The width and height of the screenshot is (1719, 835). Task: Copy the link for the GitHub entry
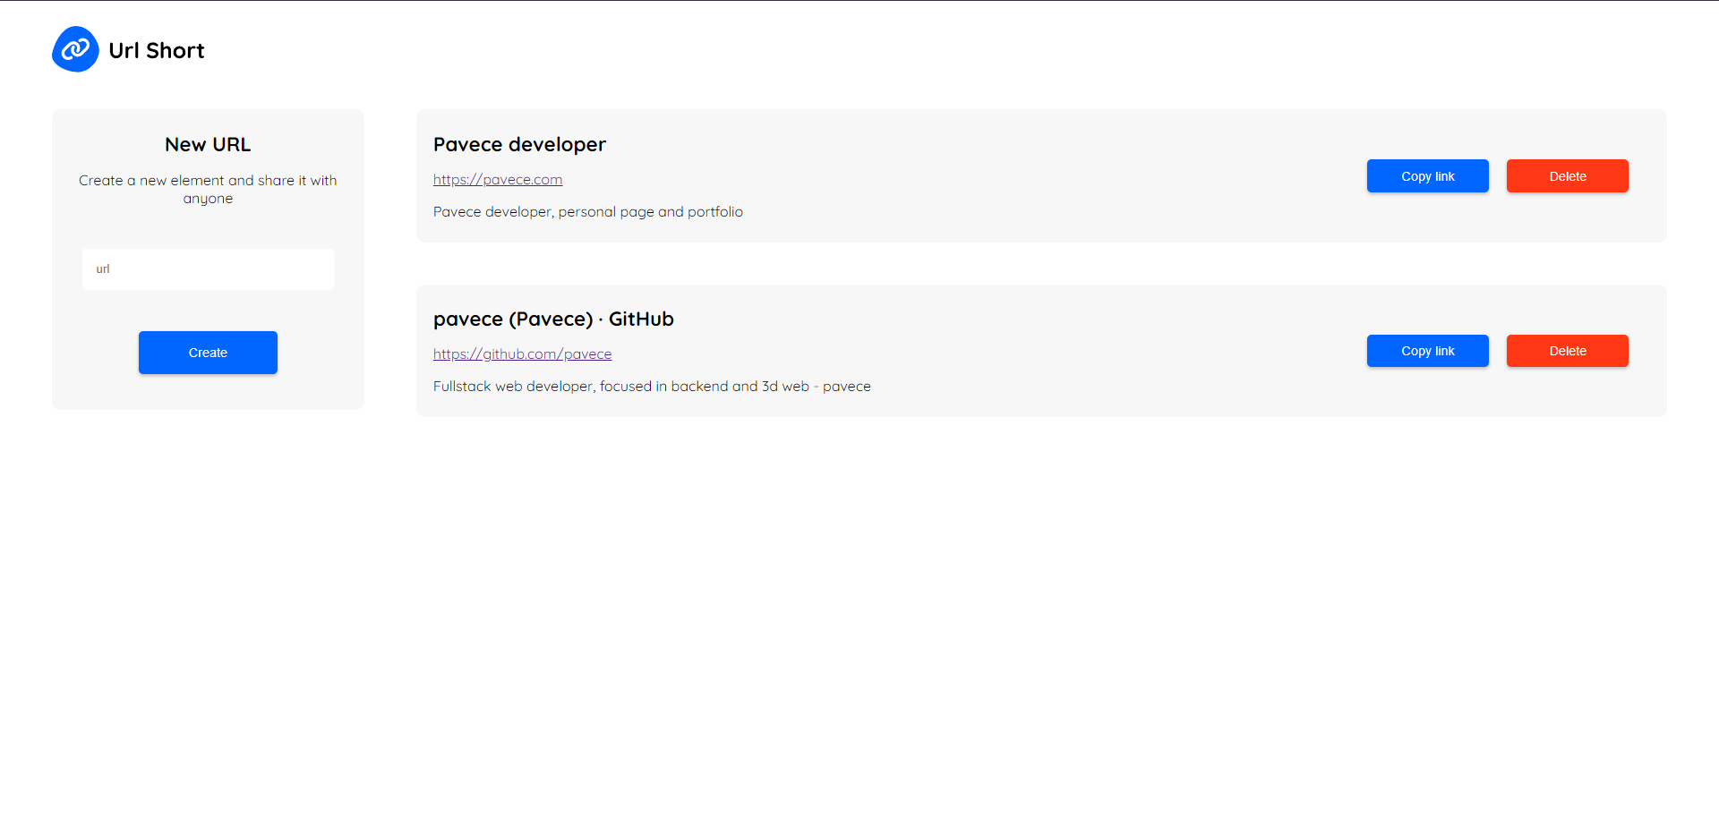coord(1427,350)
